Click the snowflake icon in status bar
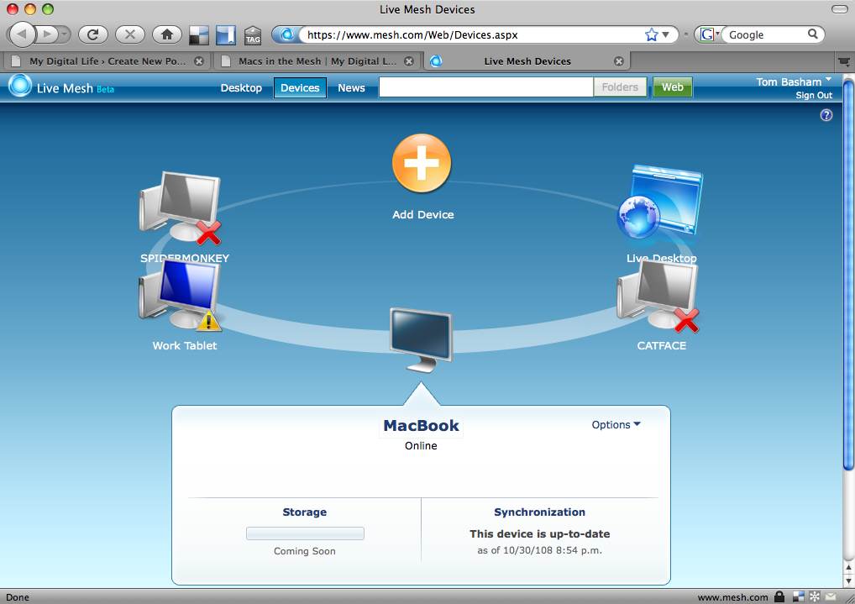855x604 pixels. [815, 597]
